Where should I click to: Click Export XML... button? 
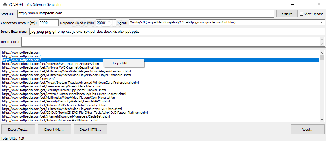54,129
